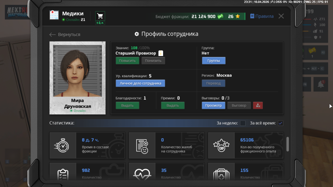This screenshot has height=187, width=333.
Task: Click the Вернуться back link
Action: 66,35
